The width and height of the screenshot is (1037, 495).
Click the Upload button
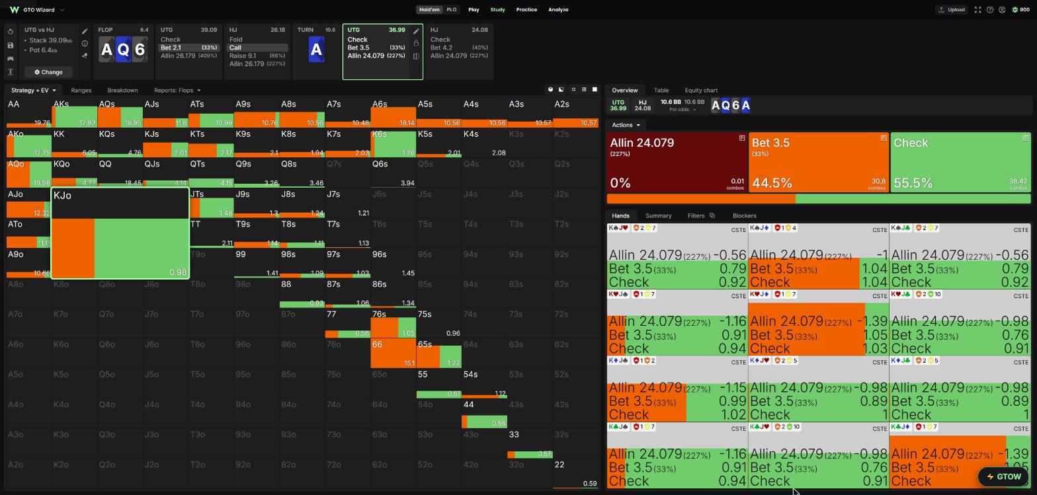tap(951, 10)
